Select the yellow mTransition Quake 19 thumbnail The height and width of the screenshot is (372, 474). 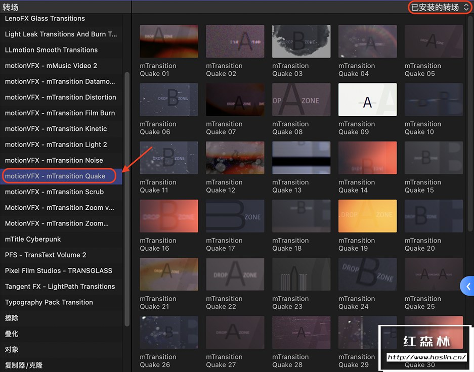368,216
